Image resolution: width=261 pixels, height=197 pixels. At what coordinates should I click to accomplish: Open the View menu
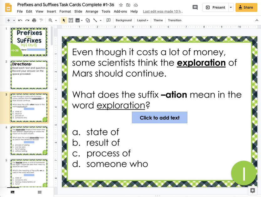point(39,12)
